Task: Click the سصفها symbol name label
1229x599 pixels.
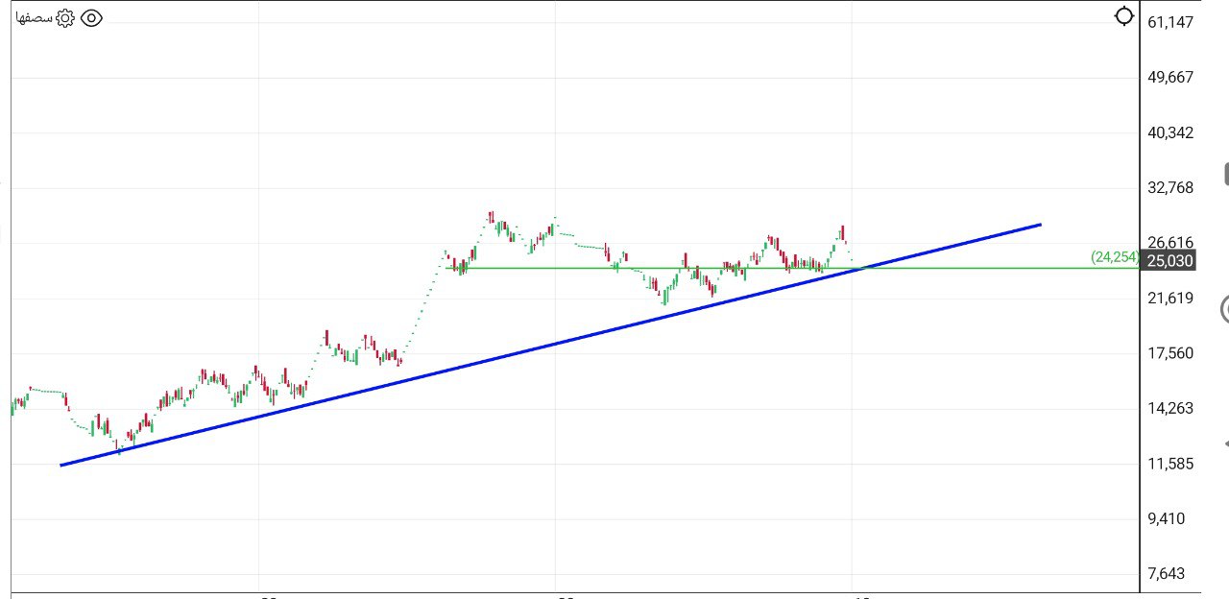Action: point(35,18)
